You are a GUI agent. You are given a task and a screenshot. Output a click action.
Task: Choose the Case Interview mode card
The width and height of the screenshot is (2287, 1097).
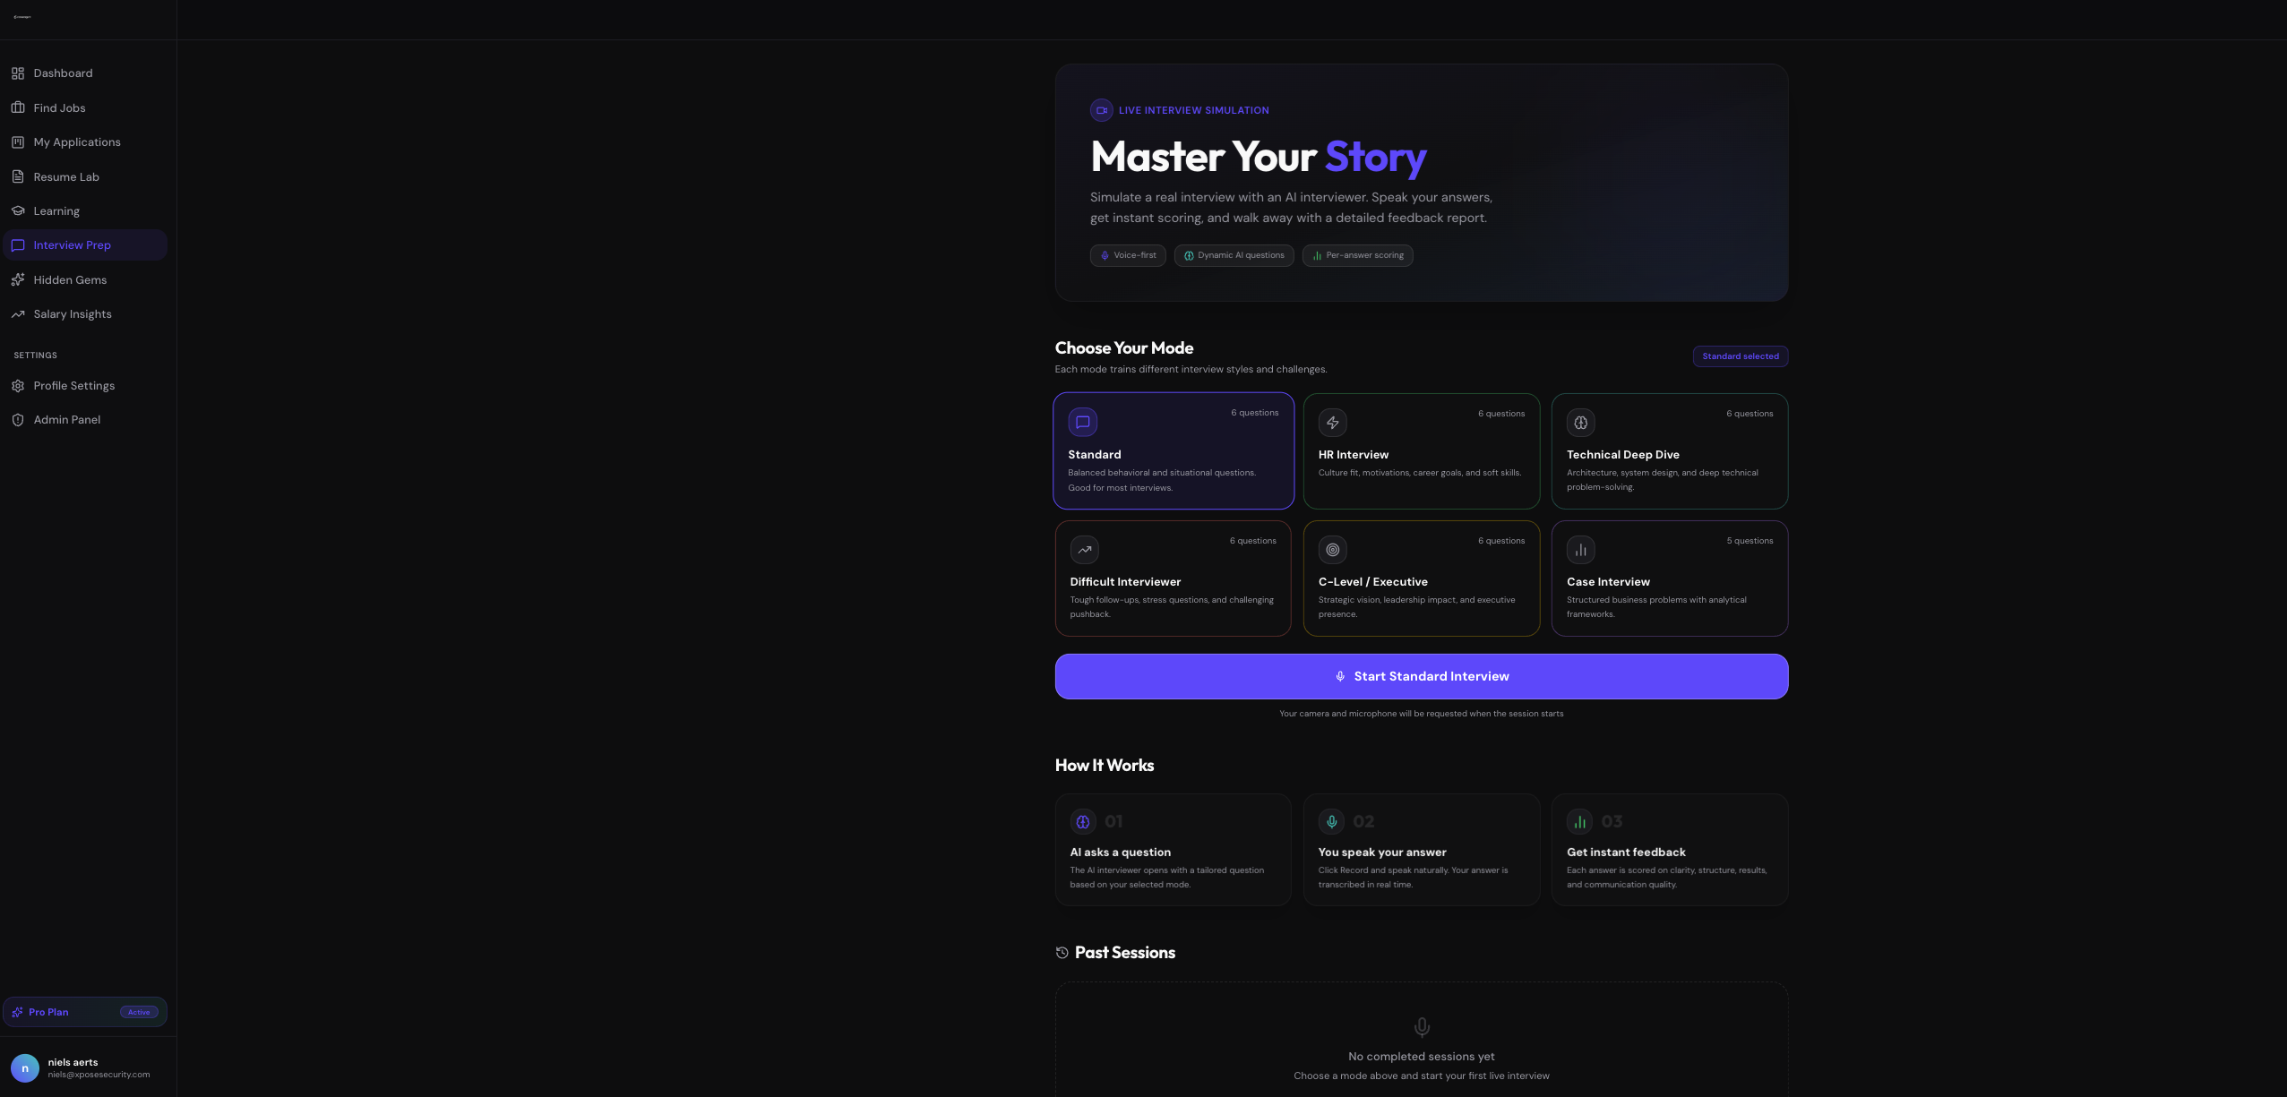click(x=1669, y=578)
